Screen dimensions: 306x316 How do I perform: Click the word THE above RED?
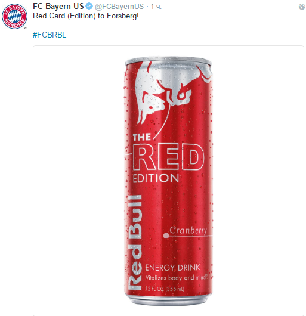142,137
